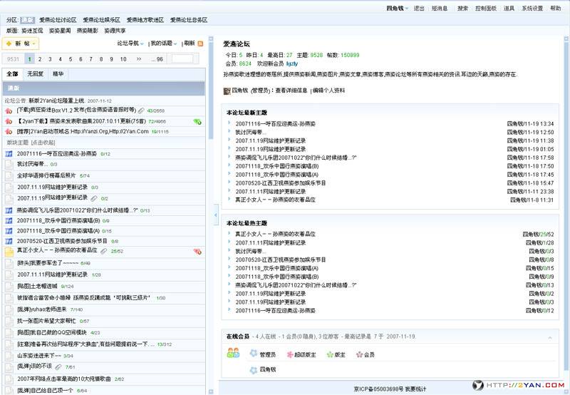Click the red tag icon on 真正小女人 row
This screenshot has height=395, width=570.
coord(197,251)
